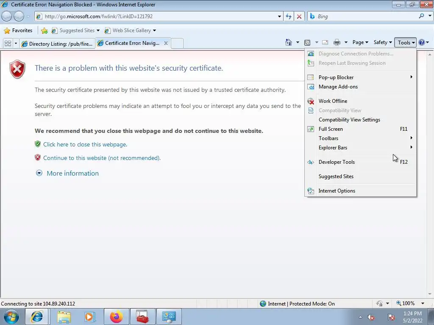
Task: Click here to close this webpage link
Action: 85,145
